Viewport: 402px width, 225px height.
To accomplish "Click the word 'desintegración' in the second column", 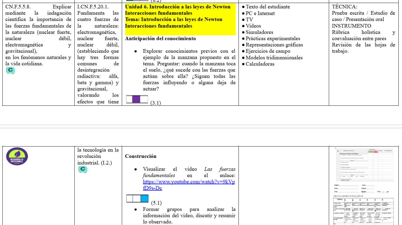I will coord(93,70).
